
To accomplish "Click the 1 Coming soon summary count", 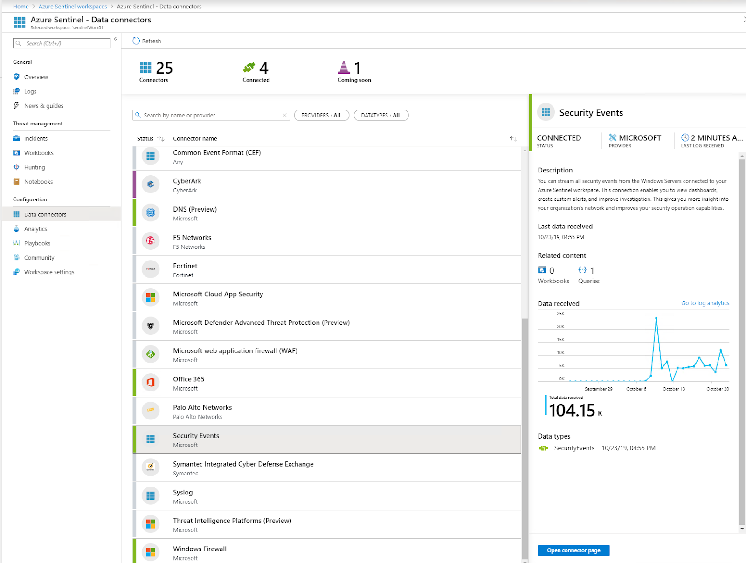I will coord(354,72).
